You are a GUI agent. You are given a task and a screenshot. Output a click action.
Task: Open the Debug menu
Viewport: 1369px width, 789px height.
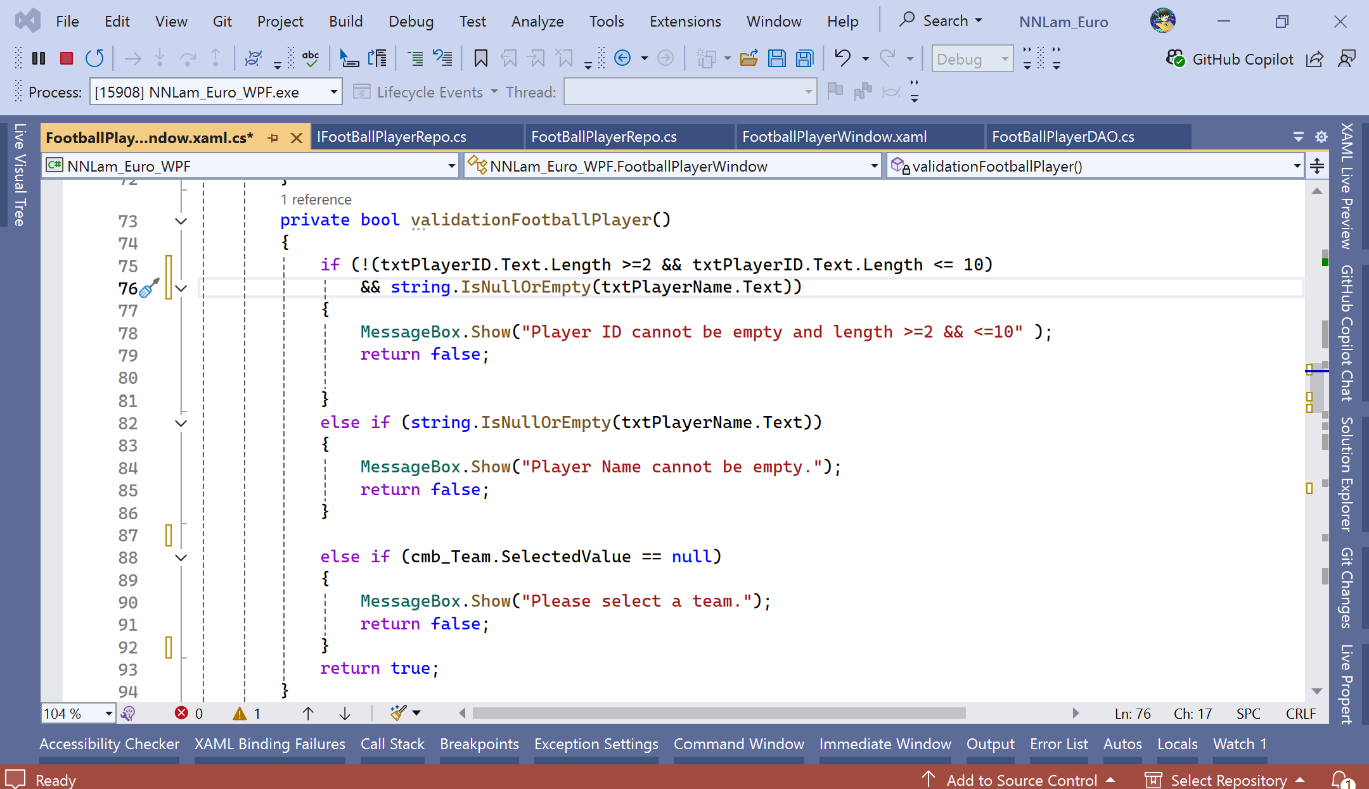pyautogui.click(x=411, y=21)
